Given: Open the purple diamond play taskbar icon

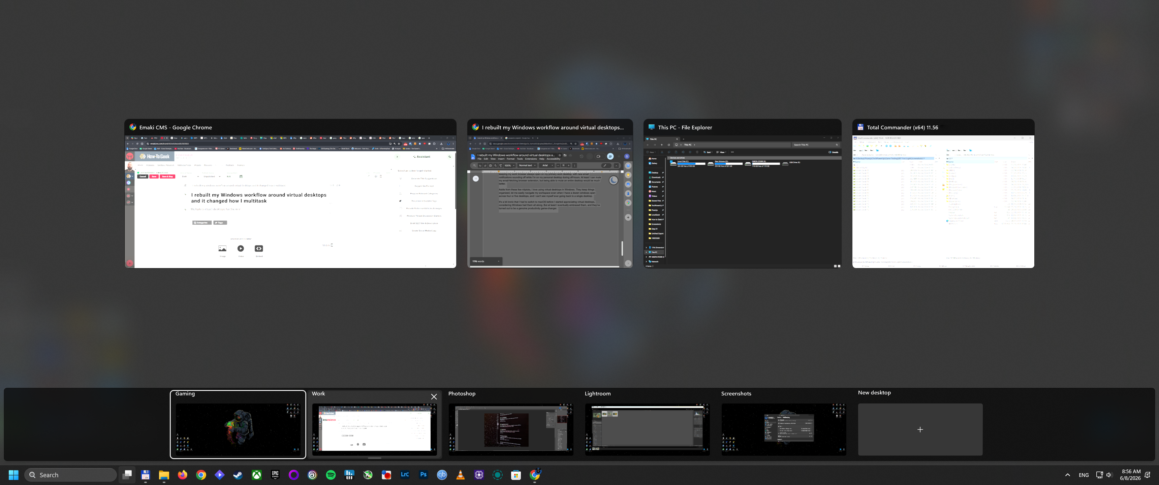Looking at the screenshot, I should (x=220, y=475).
